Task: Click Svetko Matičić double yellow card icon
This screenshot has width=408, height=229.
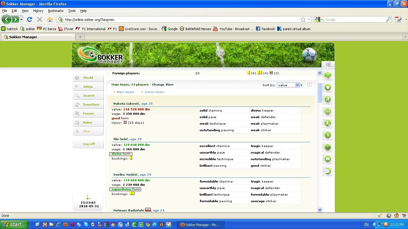Action: (x=132, y=194)
